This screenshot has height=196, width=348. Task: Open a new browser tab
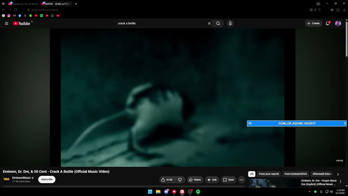76,4
